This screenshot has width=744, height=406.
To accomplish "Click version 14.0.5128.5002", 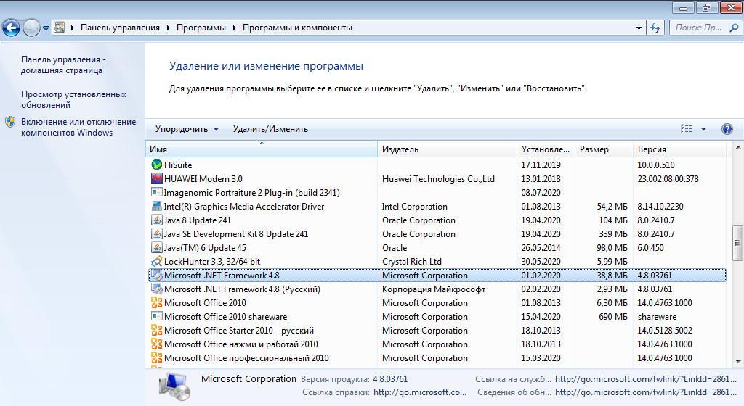I will (665, 330).
